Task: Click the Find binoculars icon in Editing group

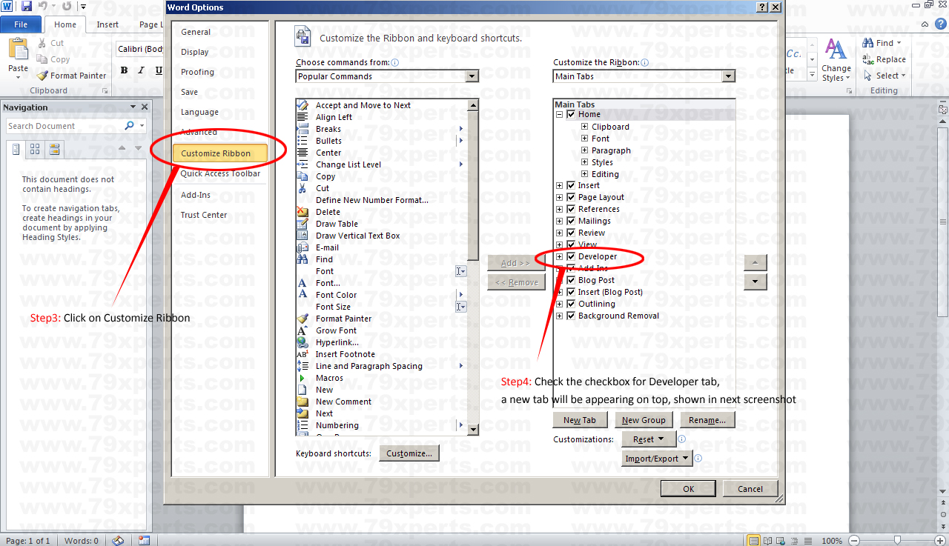Action: [868, 43]
